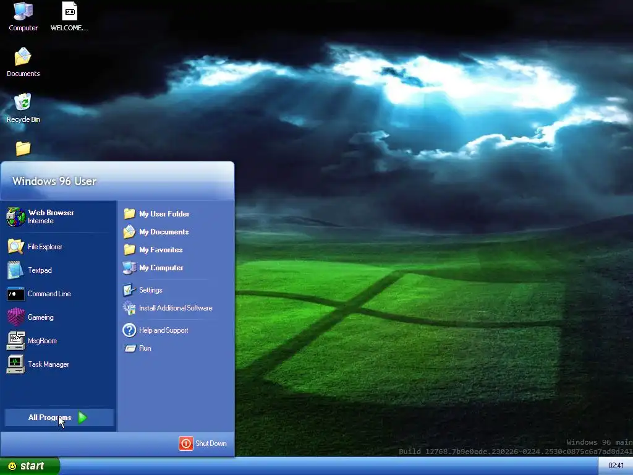Click the All Programs label
633x475 pixels.
pos(49,417)
